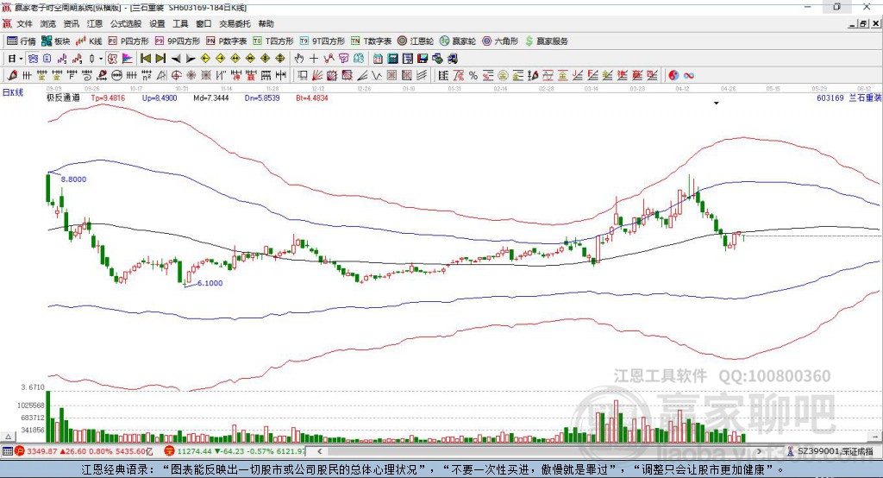This screenshot has width=883, height=478.
Task: Open the 9P四方形 square tool
Action: coord(178,41)
